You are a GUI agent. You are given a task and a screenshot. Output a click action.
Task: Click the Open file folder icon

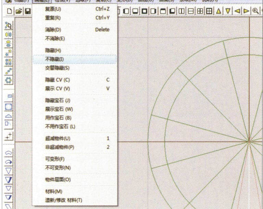(18, 11)
